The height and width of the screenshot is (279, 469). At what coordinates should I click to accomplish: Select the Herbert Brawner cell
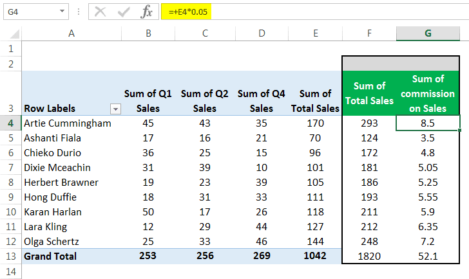[x=72, y=182]
